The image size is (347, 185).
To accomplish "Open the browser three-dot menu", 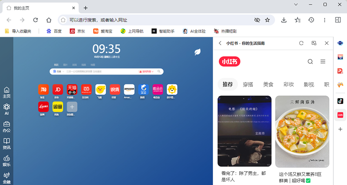I will (325, 20).
